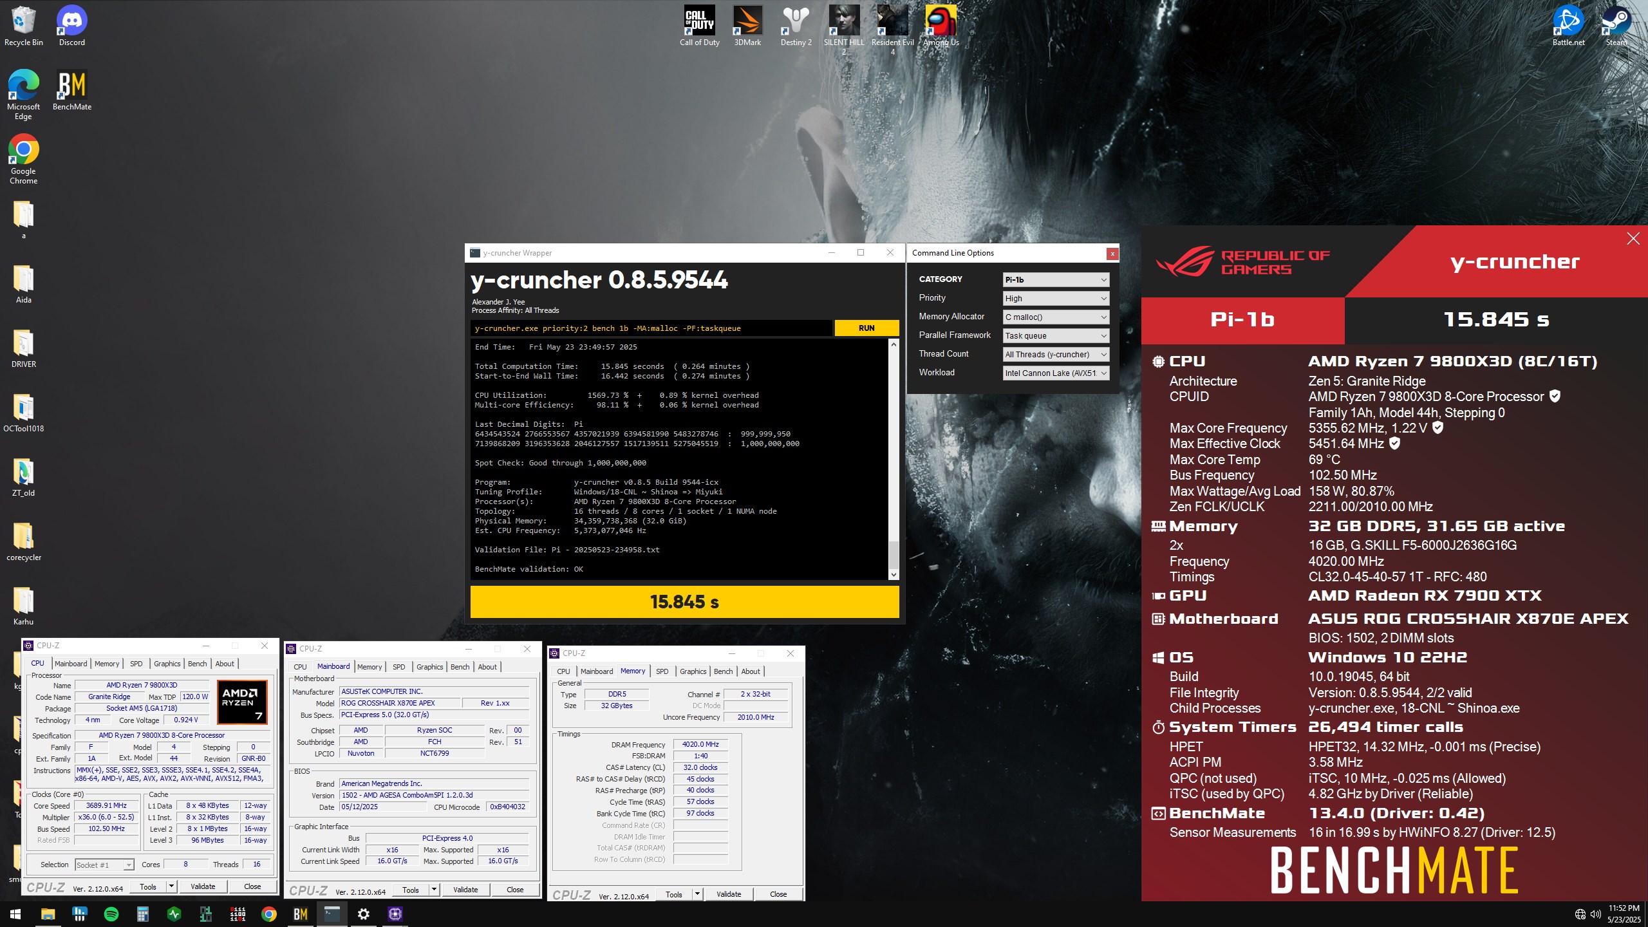The image size is (1648, 927).
Task: Select the Recycle Bin desktop icon
Action: pyautogui.click(x=23, y=26)
